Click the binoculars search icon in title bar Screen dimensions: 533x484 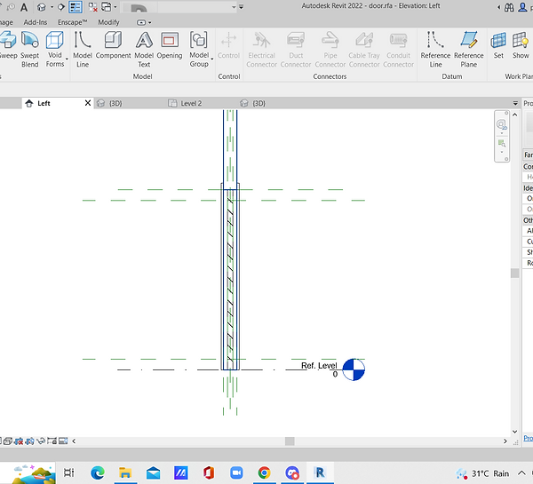(509, 7)
